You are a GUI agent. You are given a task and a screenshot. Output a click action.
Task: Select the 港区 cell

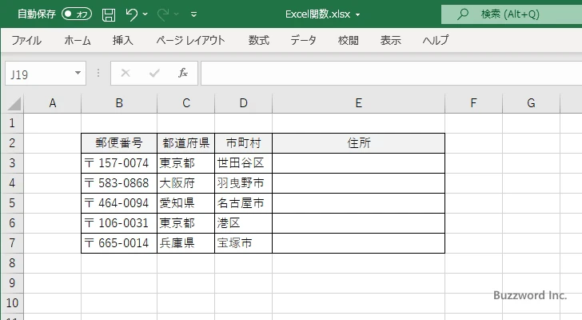tap(244, 223)
